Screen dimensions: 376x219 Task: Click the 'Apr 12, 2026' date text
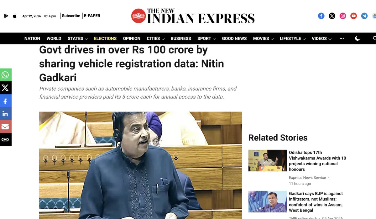pos(32,16)
